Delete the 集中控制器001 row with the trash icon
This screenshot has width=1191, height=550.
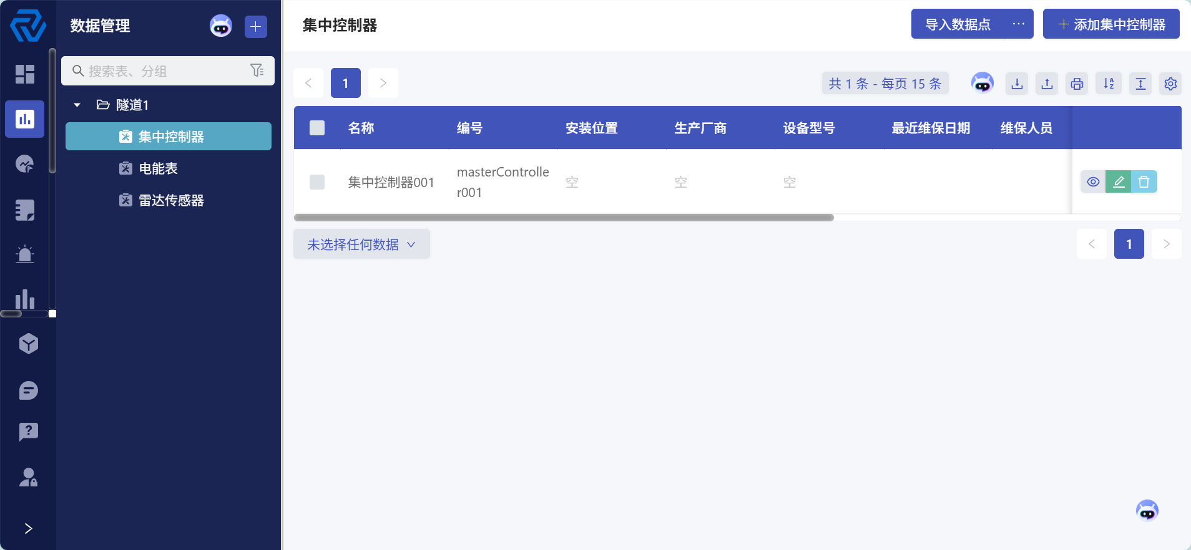point(1144,181)
